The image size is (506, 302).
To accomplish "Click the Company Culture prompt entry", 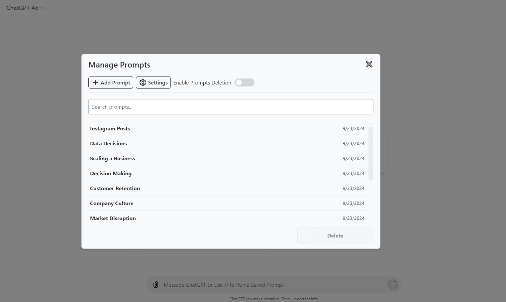I will (112, 203).
